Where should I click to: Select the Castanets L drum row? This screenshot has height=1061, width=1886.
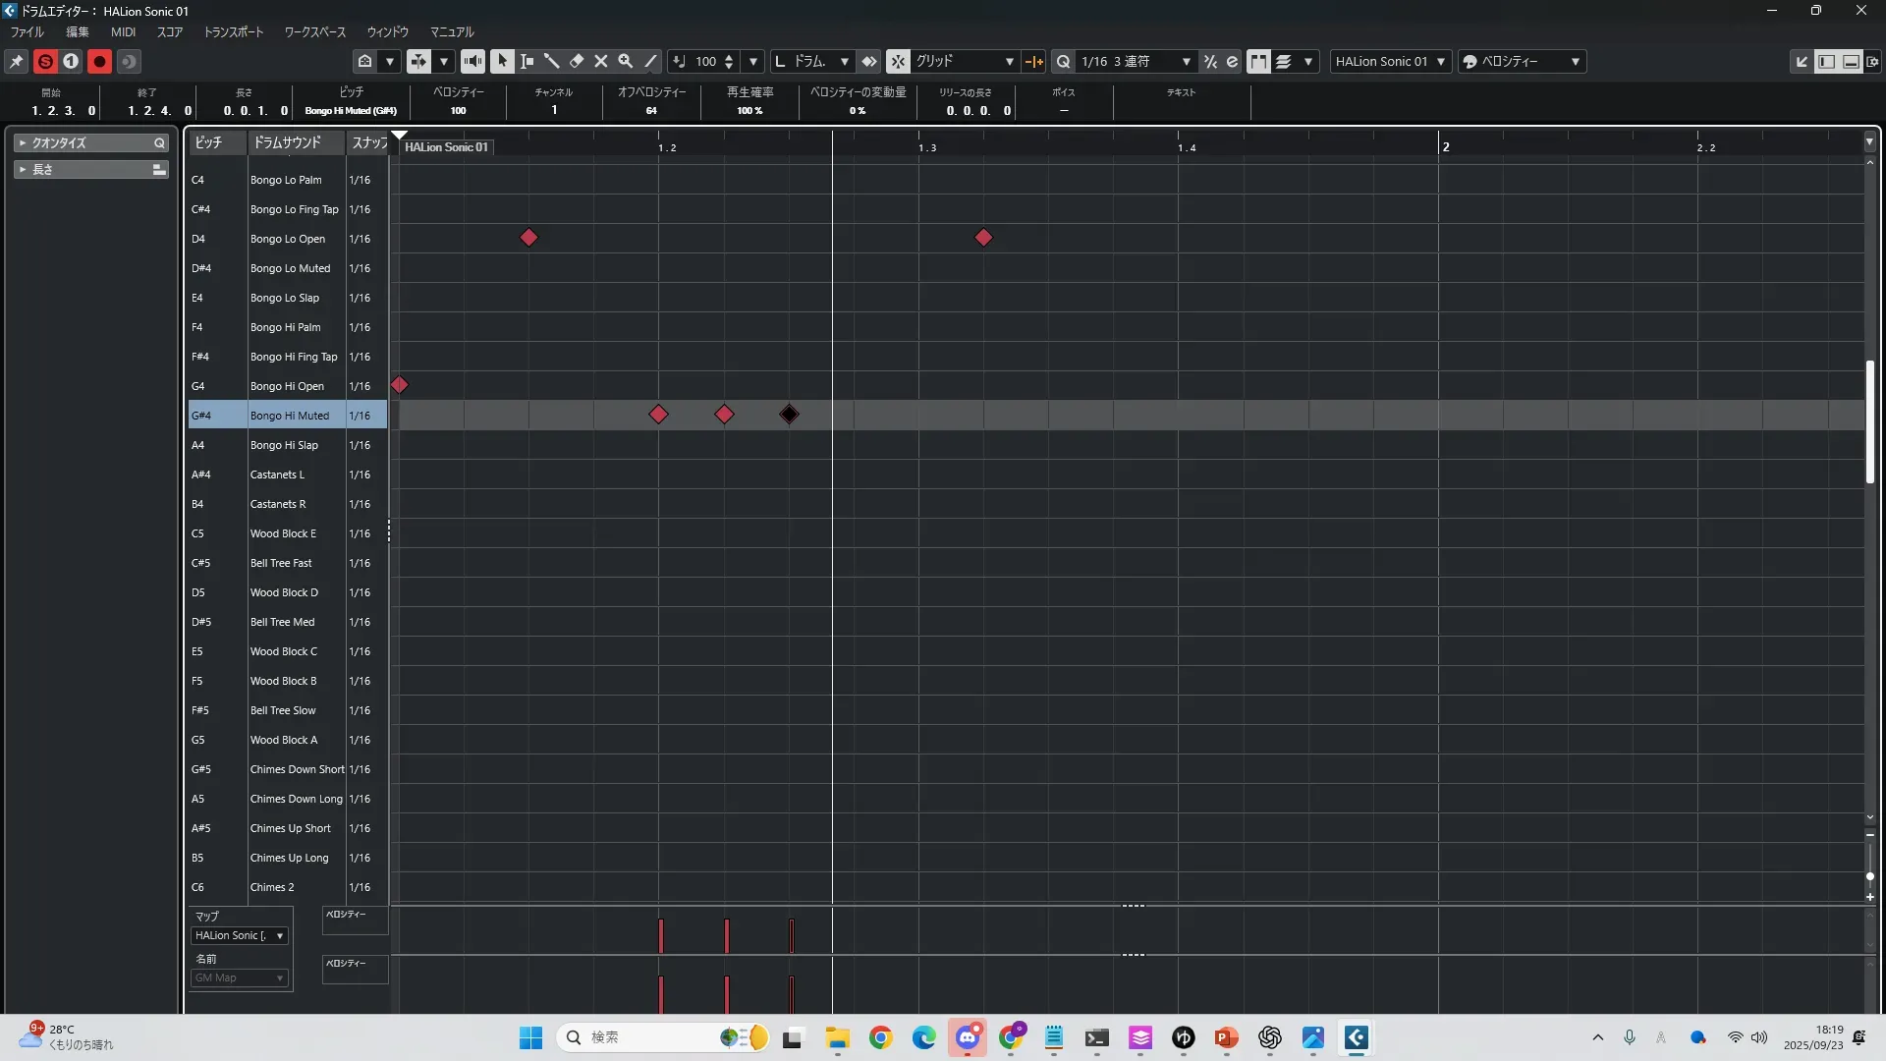[x=278, y=475]
